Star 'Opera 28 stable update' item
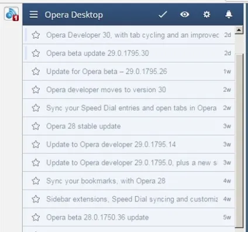Screen dimensions: 248x232 [x=36, y=126]
